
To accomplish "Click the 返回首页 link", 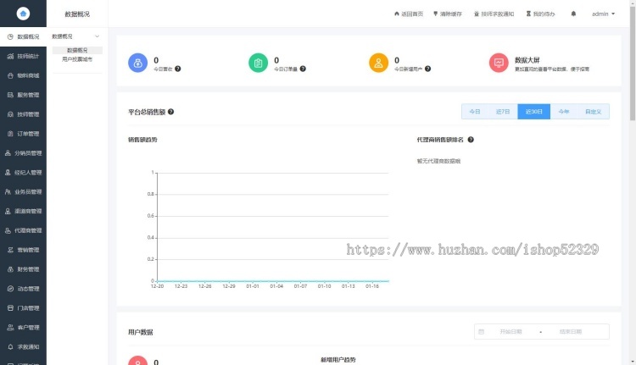I will click(409, 14).
